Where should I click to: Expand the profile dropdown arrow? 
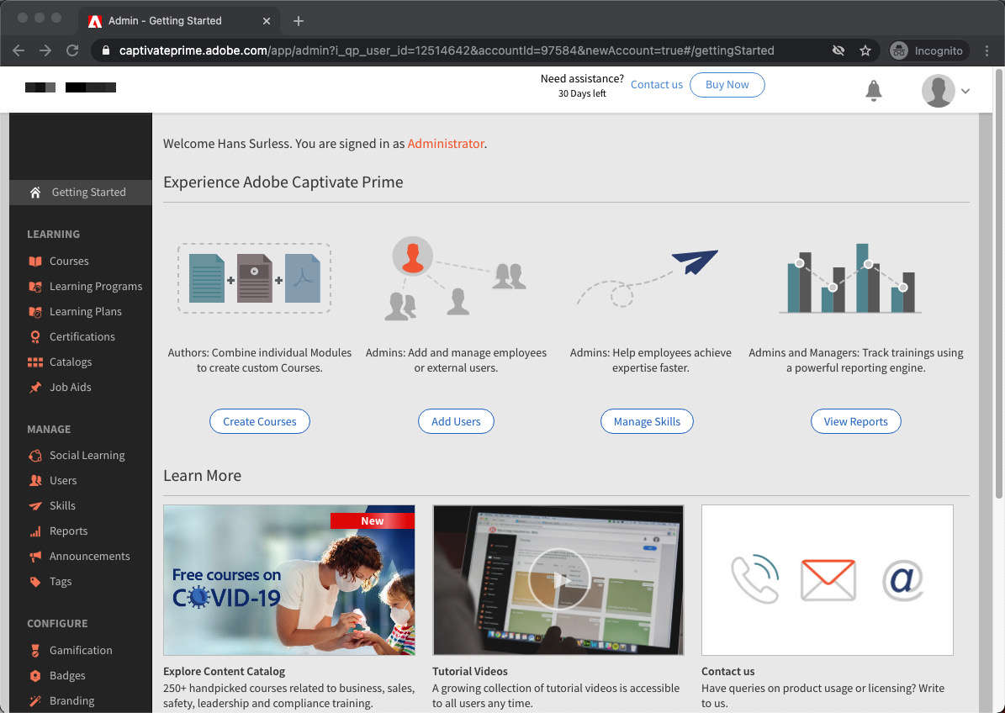coord(965,91)
